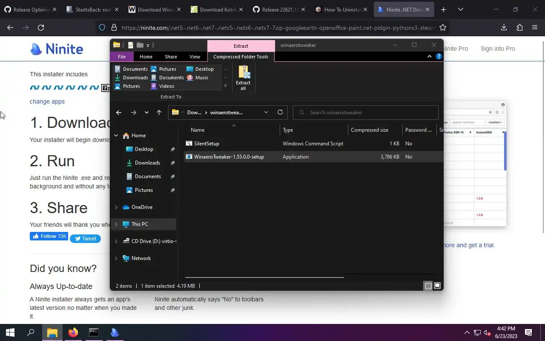Screen dimensions: 545x341
Task: Expand the OneDrive tree node
Action: click(116, 207)
